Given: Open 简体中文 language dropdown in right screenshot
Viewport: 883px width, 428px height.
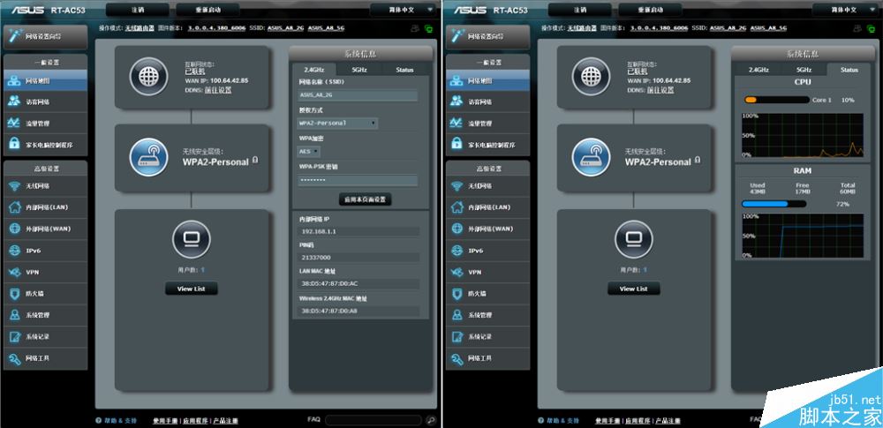Looking at the screenshot, I should click(848, 10).
